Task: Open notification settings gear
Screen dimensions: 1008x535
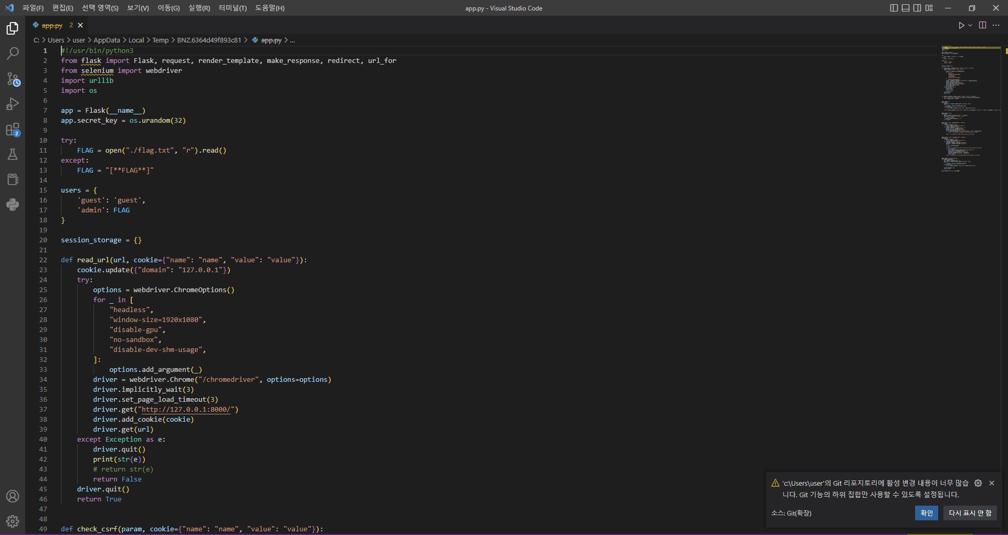Action: pyautogui.click(x=978, y=483)
